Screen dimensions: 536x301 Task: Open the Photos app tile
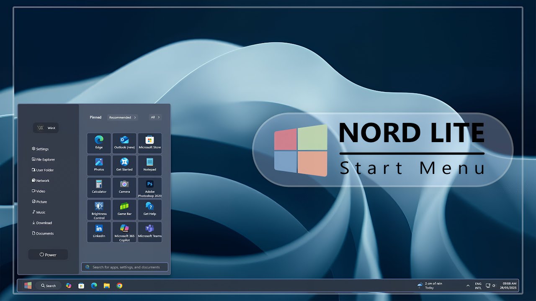pos(99,165)
